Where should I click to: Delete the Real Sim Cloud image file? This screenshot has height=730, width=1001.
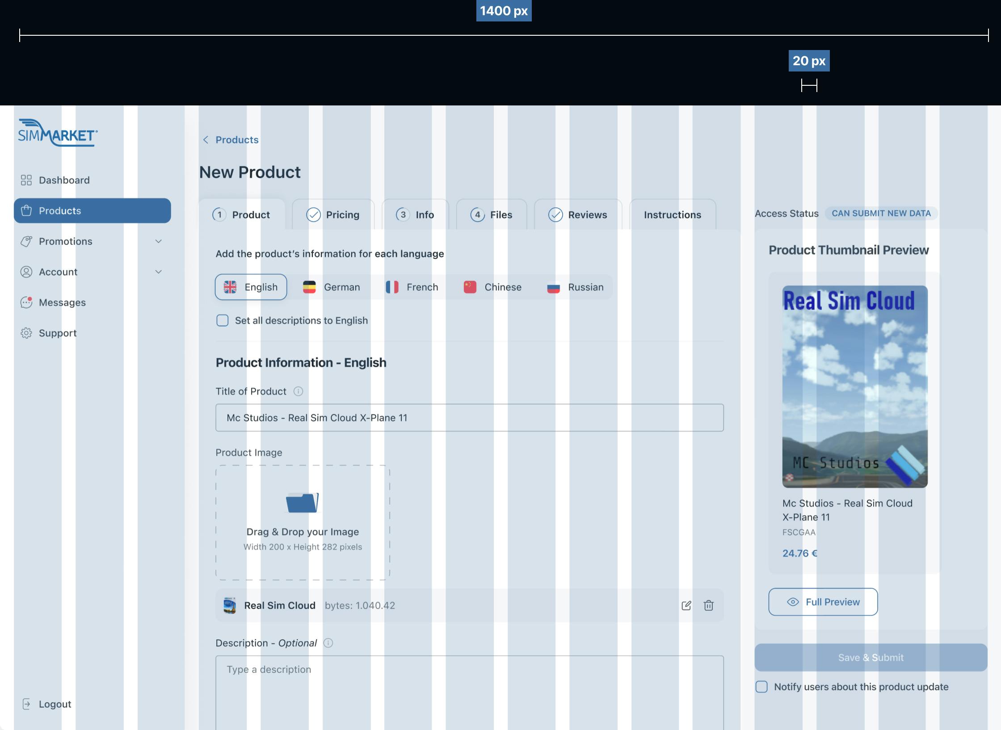pyautogui.click(x=709, y=605)
